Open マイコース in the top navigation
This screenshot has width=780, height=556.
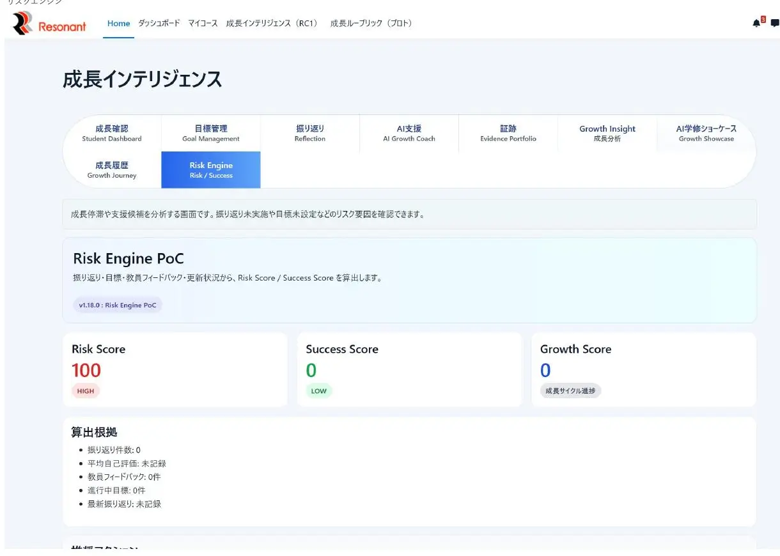pos(203,24)
